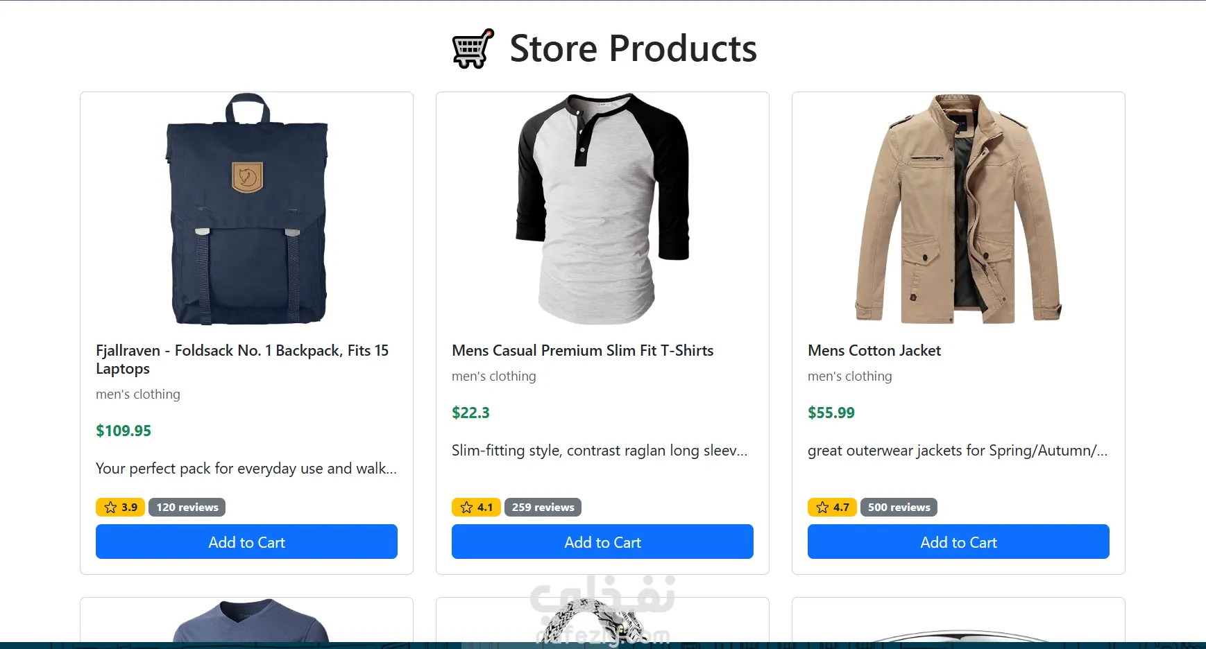Click the 120 reviews badge
Image resolution: width=1206 pixels, height=649 pixels.
[187, 508]
